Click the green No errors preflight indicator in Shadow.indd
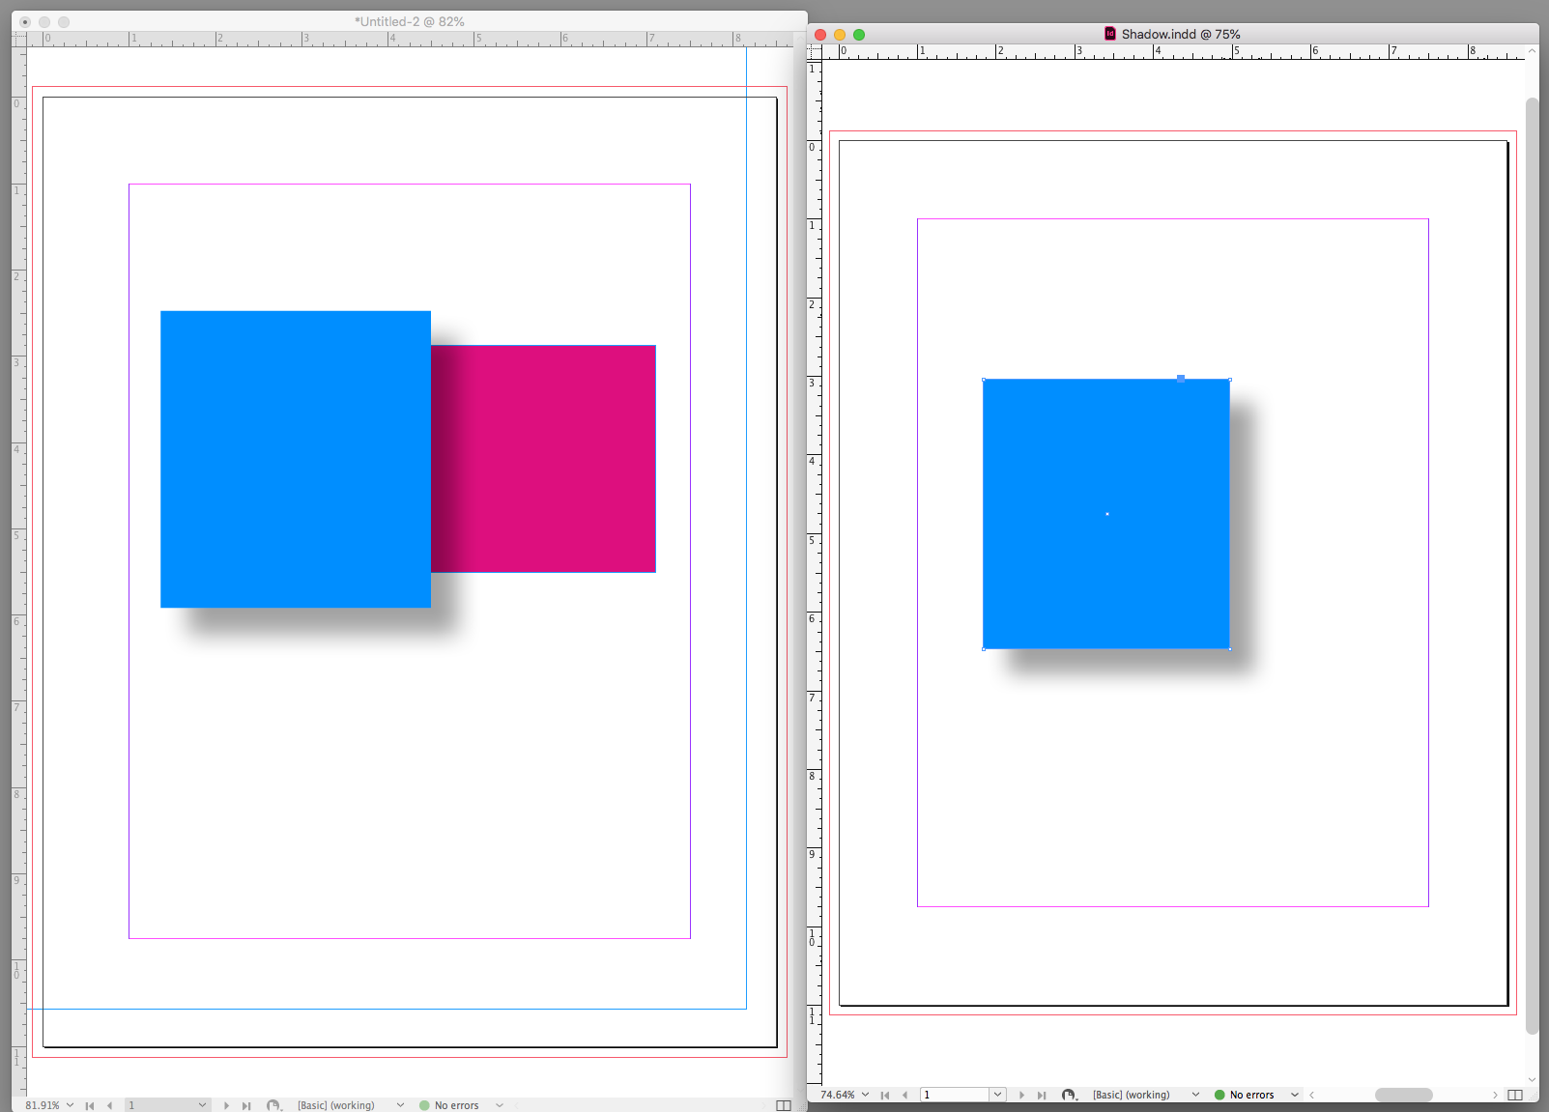The image size is (1549, 1112). click(1219, 1095)
